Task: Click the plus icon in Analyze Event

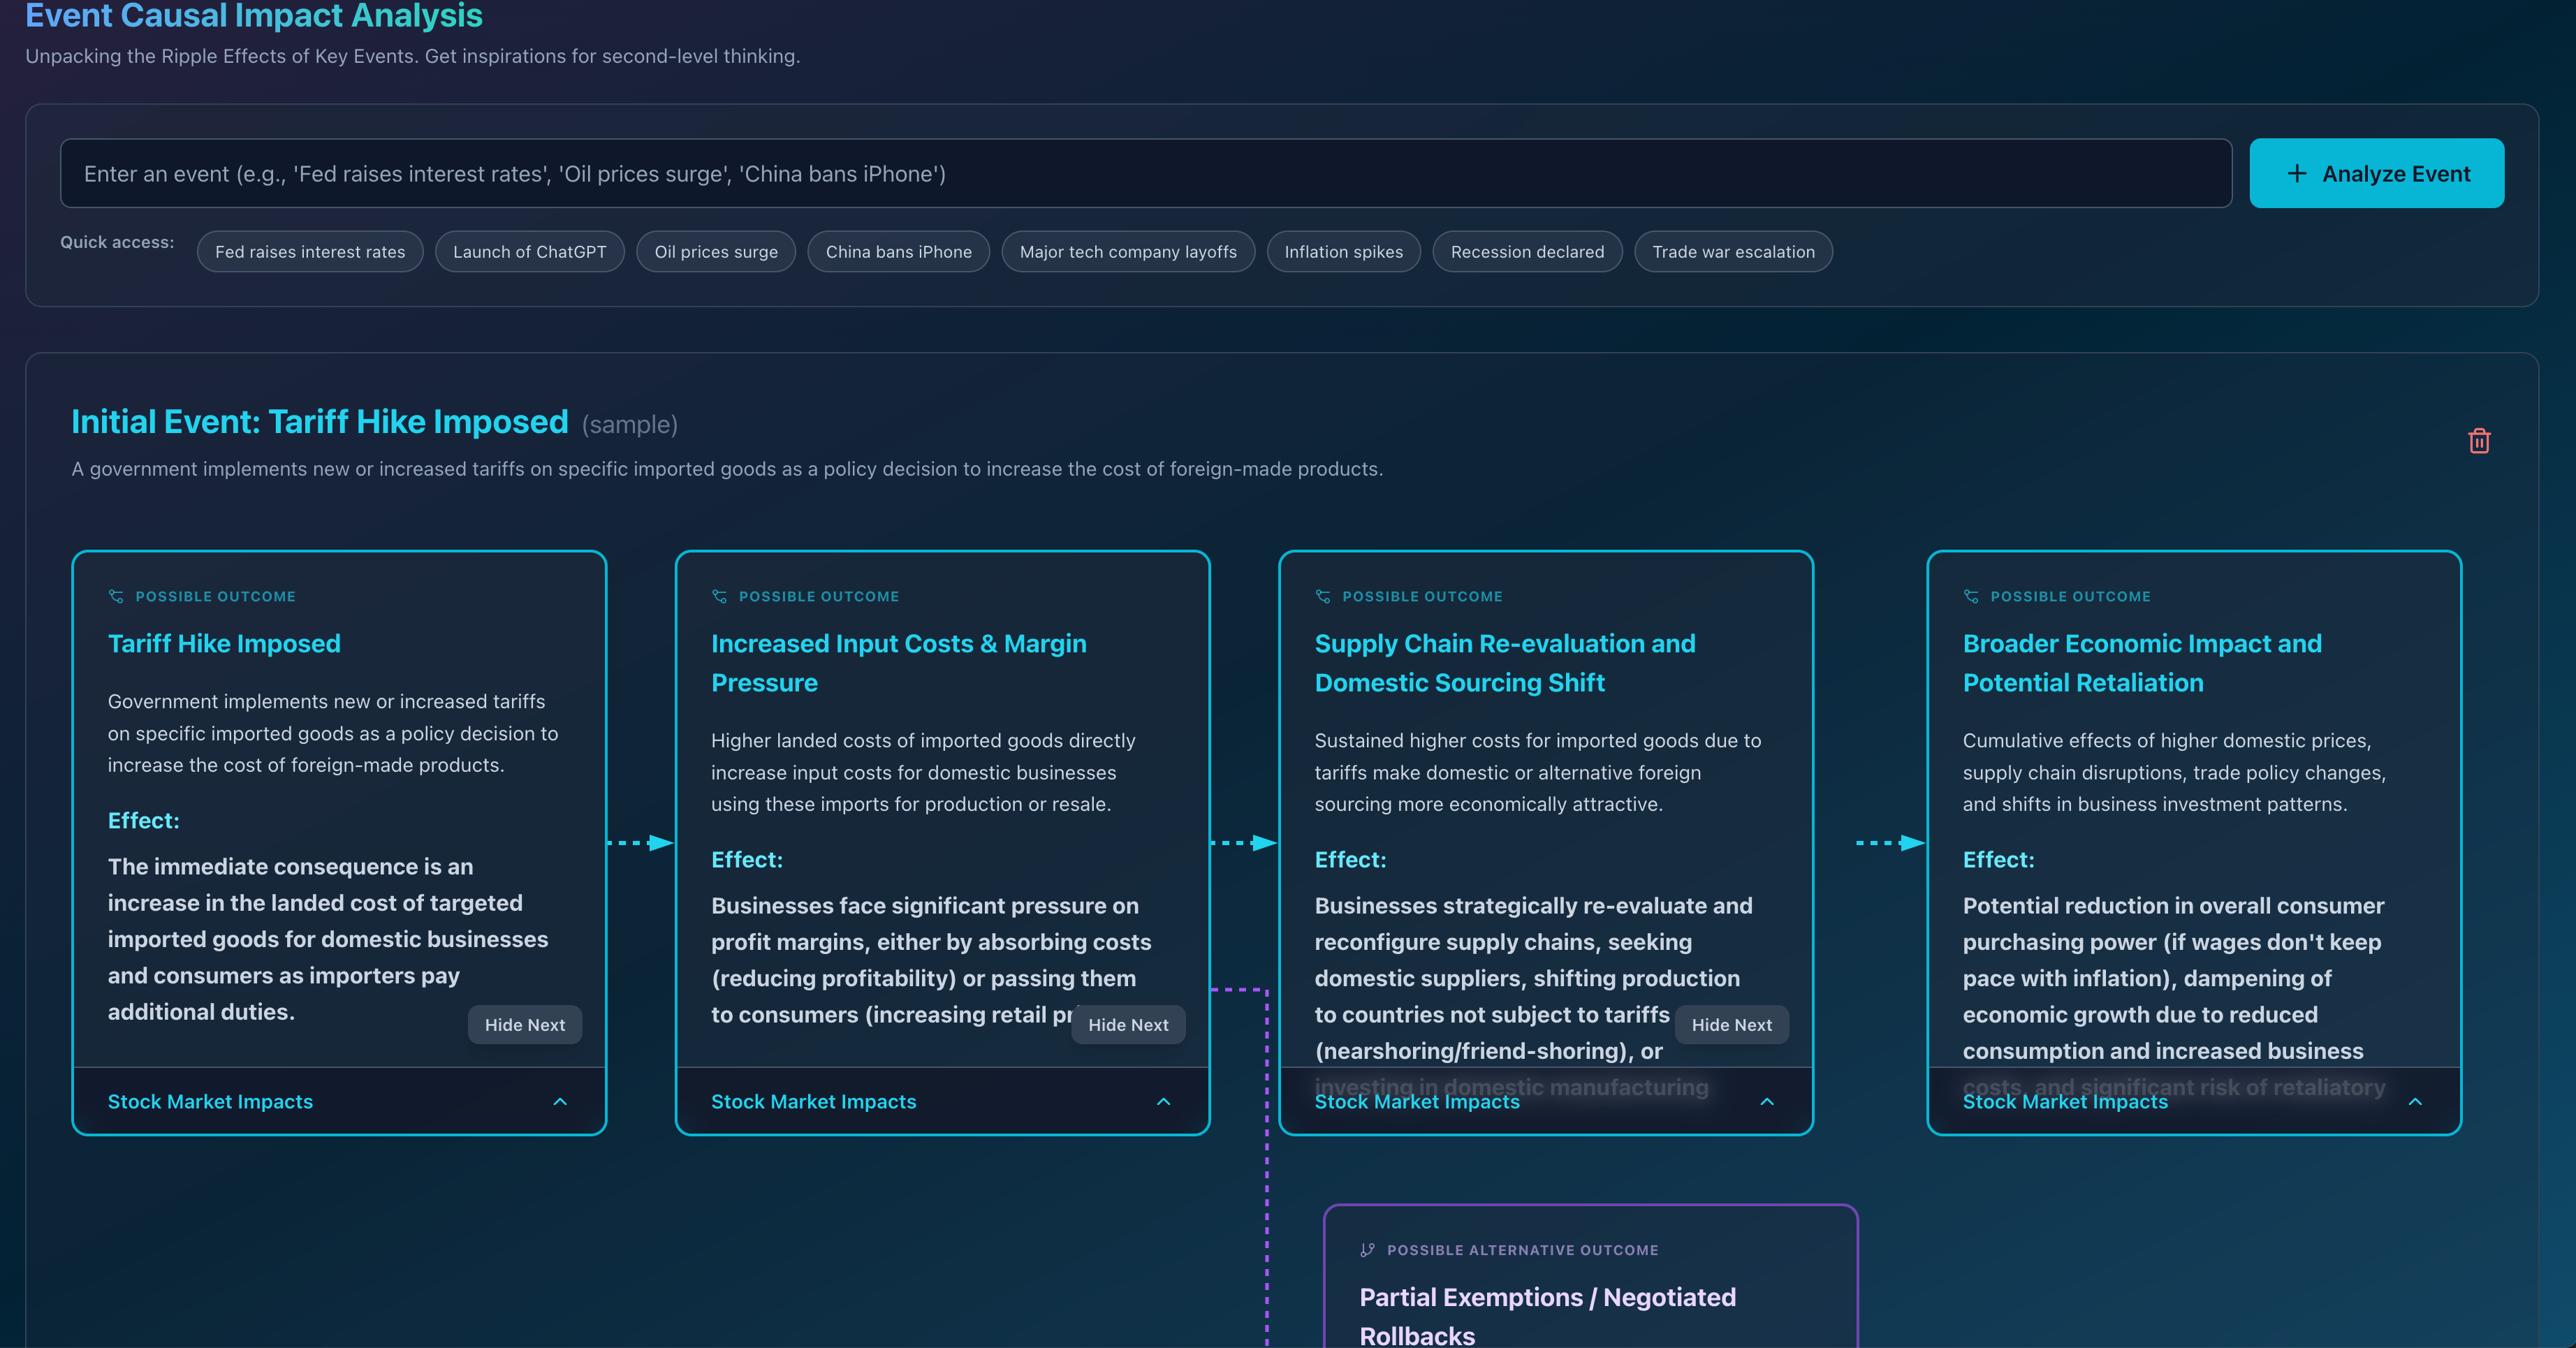Action: (x=2297, y=174)
